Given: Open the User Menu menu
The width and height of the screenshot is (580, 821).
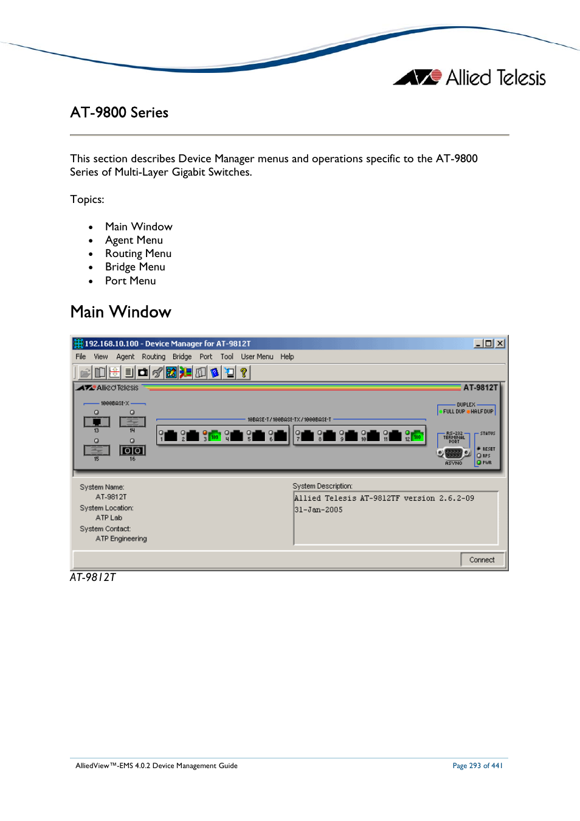Looking at the screenshot, I should (257, 357).
